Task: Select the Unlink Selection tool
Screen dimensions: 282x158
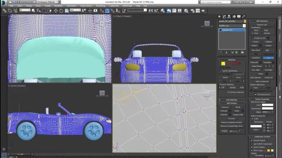Action: pos(10,11)
